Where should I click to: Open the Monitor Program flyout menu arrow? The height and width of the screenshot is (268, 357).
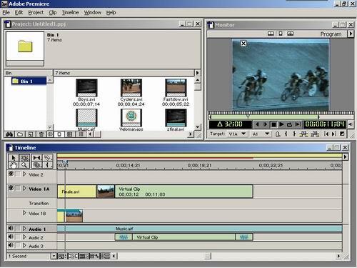coord(351,34)
